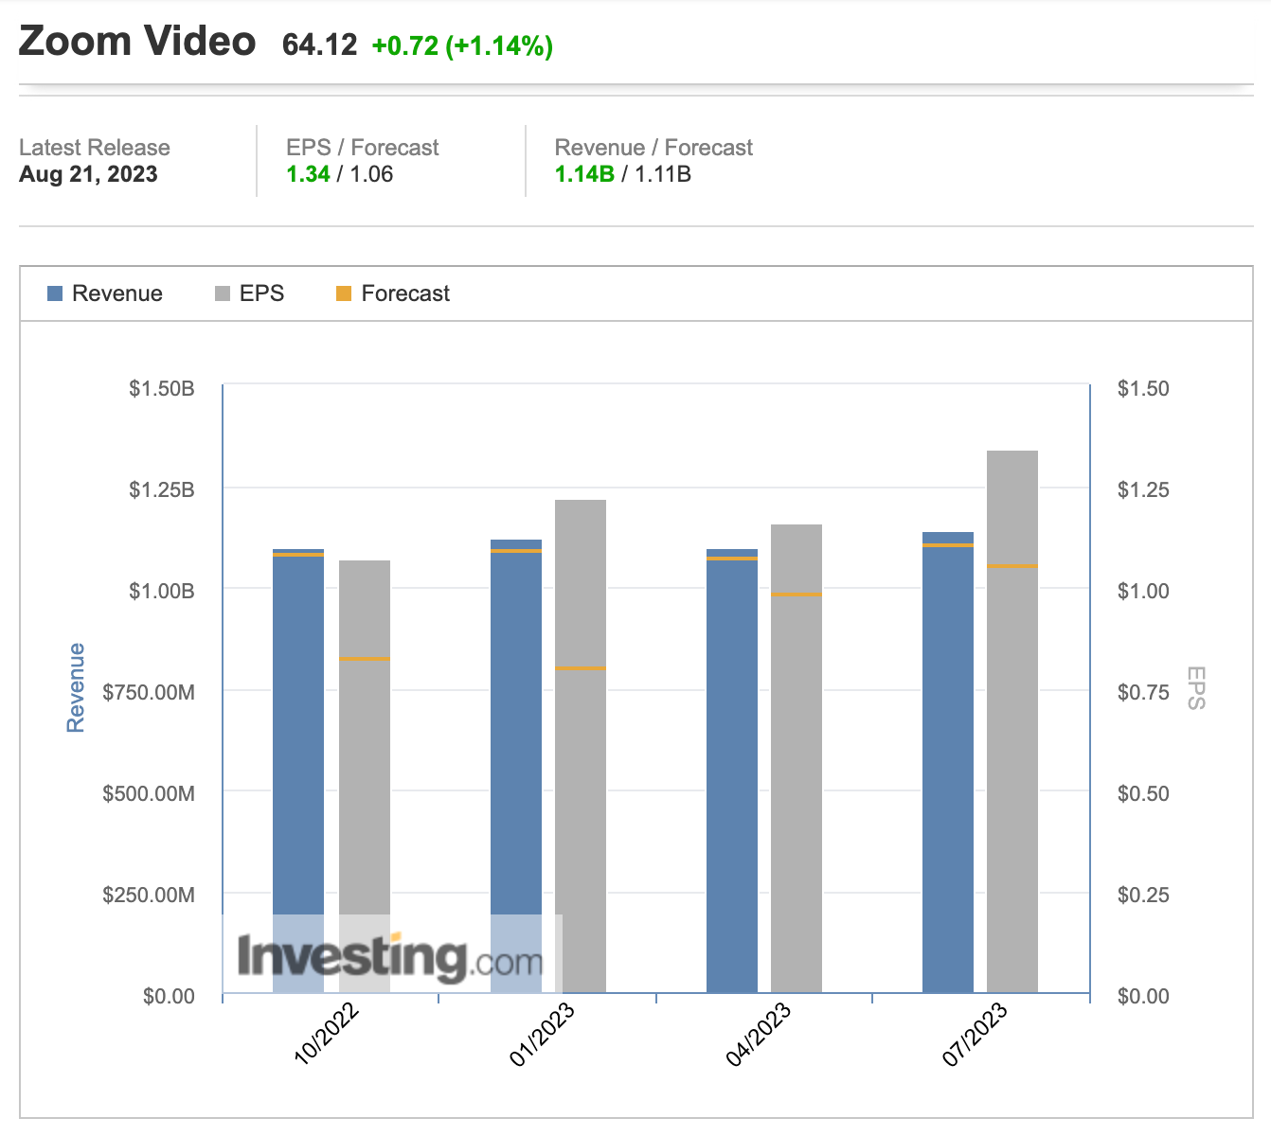This screenshot has width=1271, height=1136.
Task: Click the 10/2022 axis label
Action: [x=327, y=1034]
